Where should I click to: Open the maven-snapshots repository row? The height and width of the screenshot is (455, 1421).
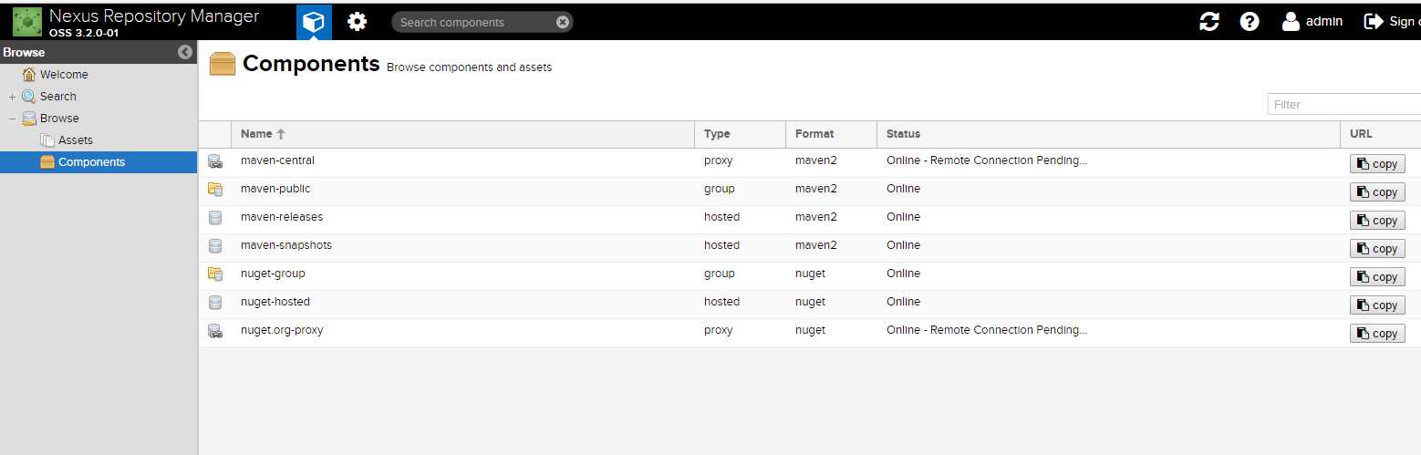[x=810, y=247]
